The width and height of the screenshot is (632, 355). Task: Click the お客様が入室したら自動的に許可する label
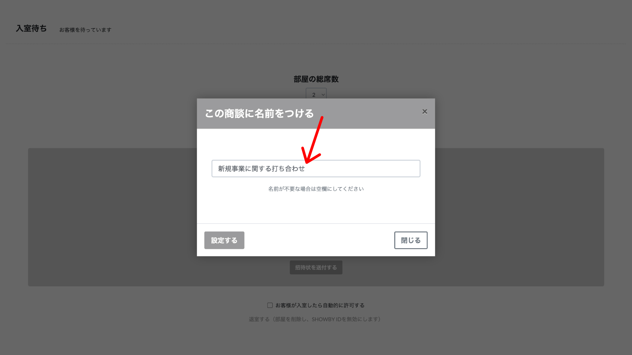[320, 305]
